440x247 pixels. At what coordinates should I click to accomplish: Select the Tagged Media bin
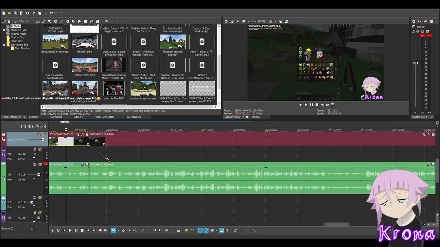tap(18, 34)
